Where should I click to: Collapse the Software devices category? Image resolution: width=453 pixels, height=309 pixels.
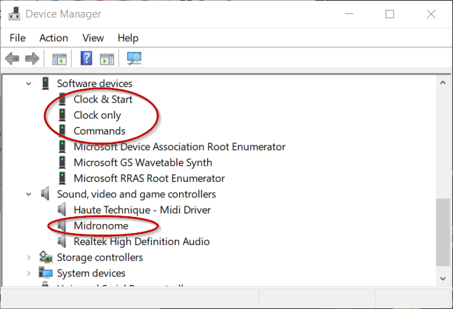pyautogui.click(x=28, y=84)
